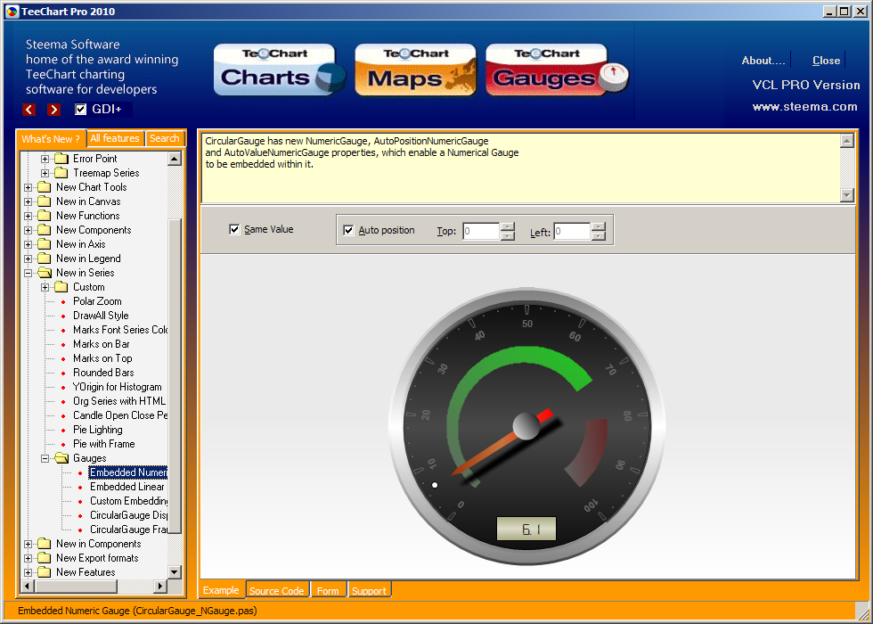Click the New in Components folder icon
873x624 pixels.
click(44, 544)
